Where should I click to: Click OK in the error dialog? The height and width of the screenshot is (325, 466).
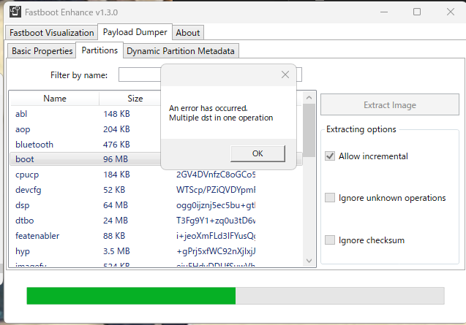pos(258,153)
